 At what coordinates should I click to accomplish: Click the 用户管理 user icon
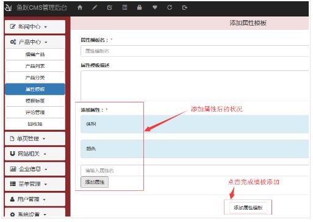coord(12,199)
